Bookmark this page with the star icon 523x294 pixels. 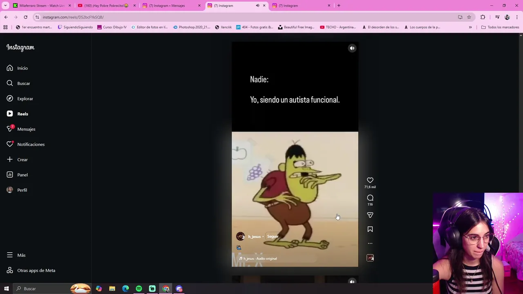[469, 17]
